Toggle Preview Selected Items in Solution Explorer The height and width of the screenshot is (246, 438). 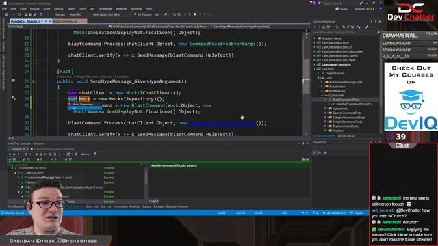359,27
